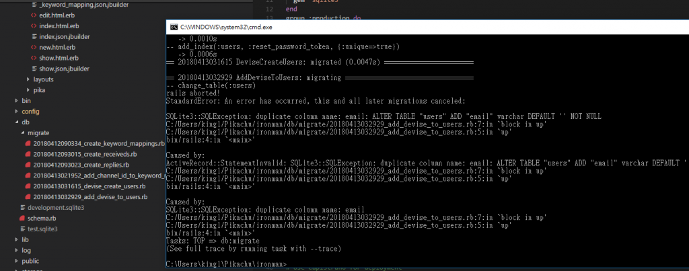Open show.html.erb file
Viewport: 689px width, 271px height.
(x=59, y=58)
